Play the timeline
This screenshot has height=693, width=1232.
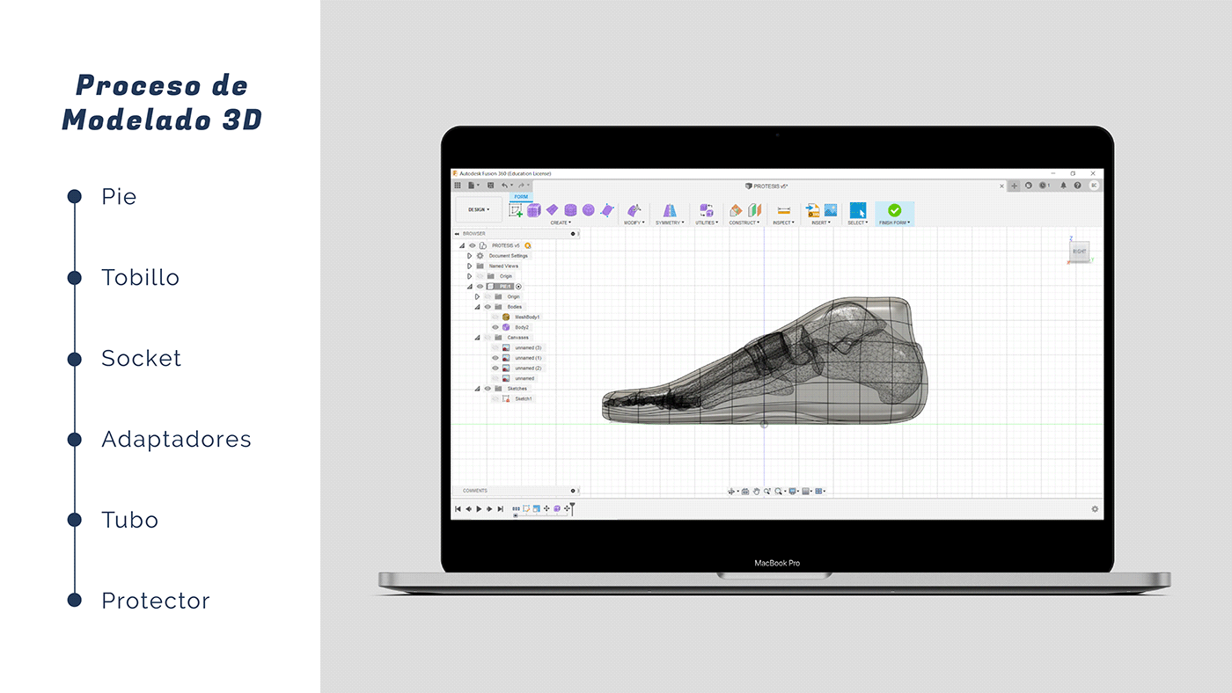(x=479, y=508)
